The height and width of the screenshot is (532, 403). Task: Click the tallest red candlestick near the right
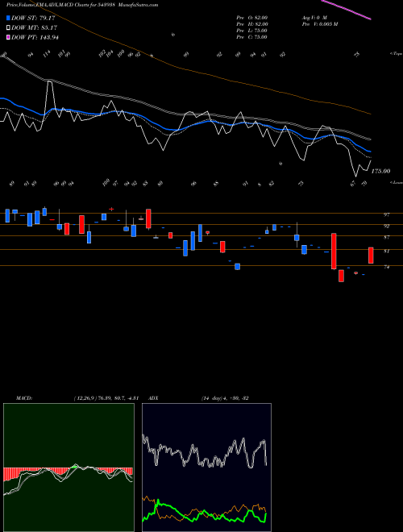(334, 251)
